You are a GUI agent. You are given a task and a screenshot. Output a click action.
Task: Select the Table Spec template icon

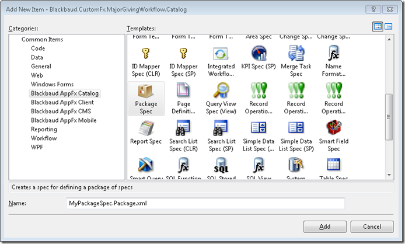click(333, 165)
